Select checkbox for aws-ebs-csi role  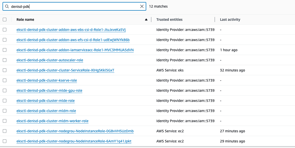(x=5, y=30)
